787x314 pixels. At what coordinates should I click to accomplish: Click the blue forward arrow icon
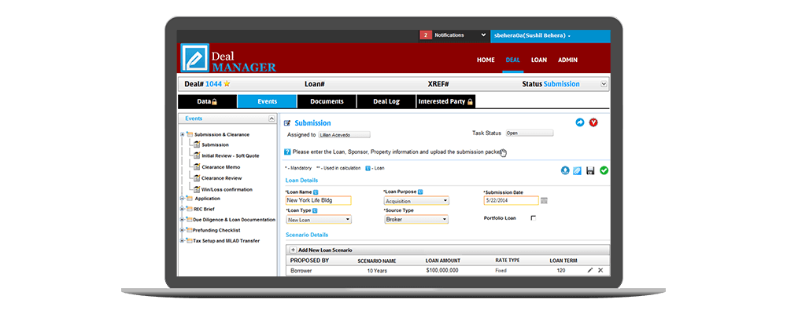580,122
